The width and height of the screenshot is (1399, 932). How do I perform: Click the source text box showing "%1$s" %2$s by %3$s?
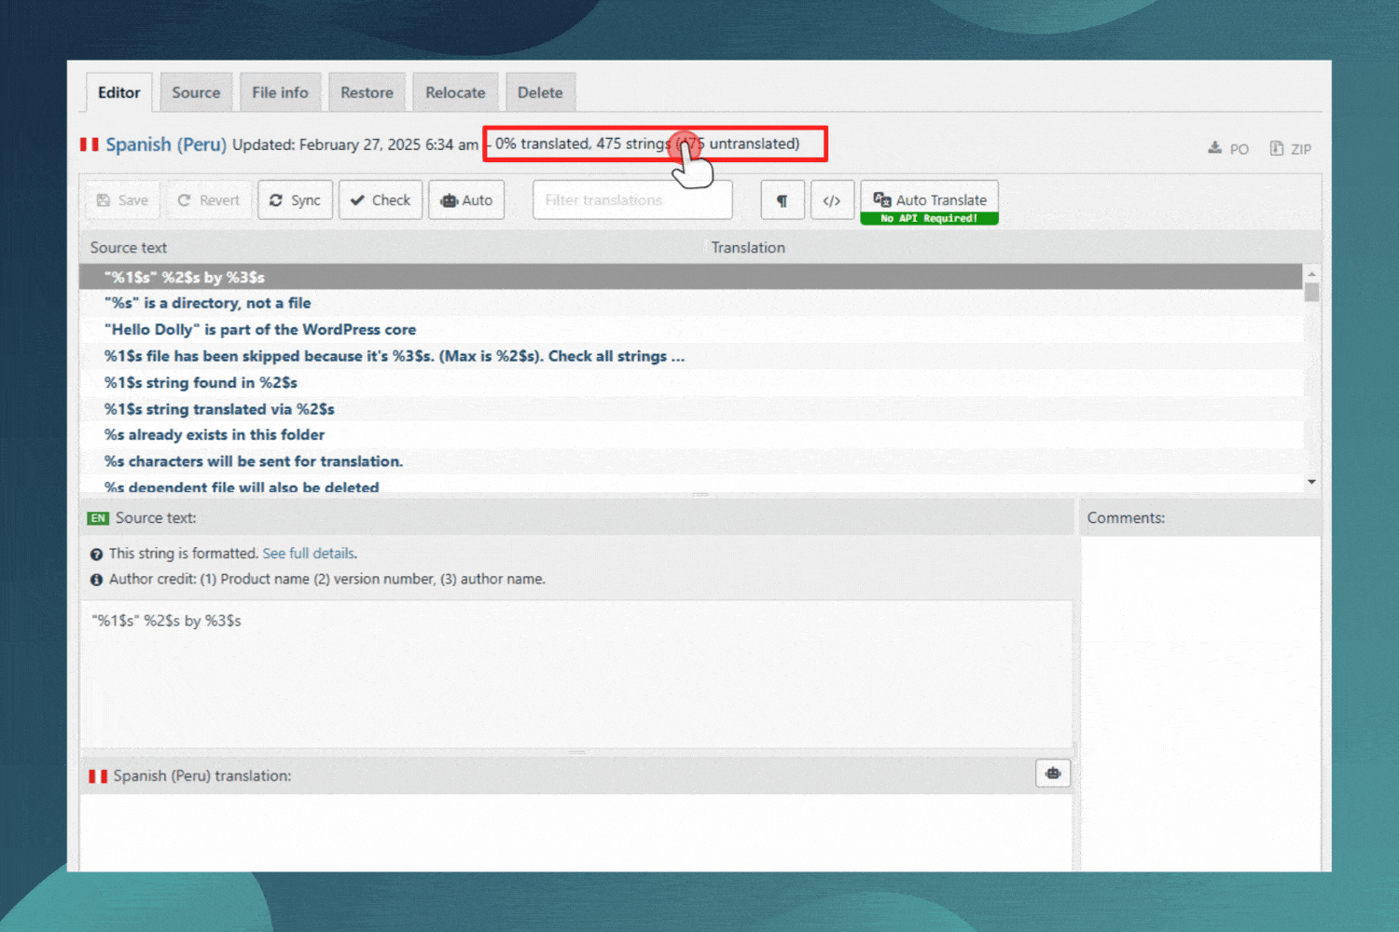pos(576,673)
